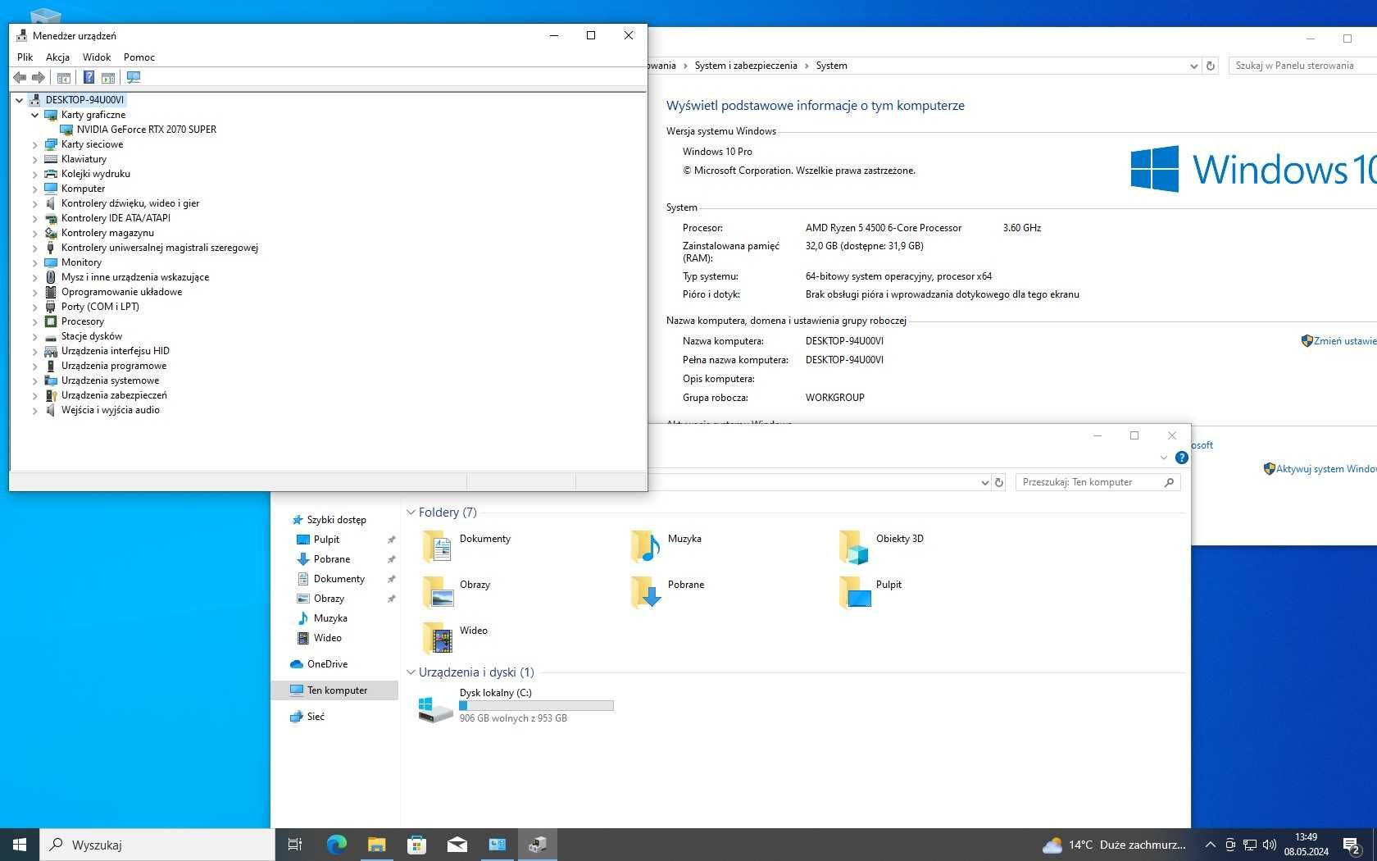
Task: Click the blue Help icon in Device Manager toolbar
Action: click(89, 77)
